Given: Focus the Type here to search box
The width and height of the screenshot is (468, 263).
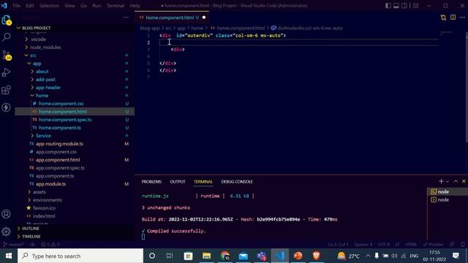Looking at the screenshot, I should [80, 256].
